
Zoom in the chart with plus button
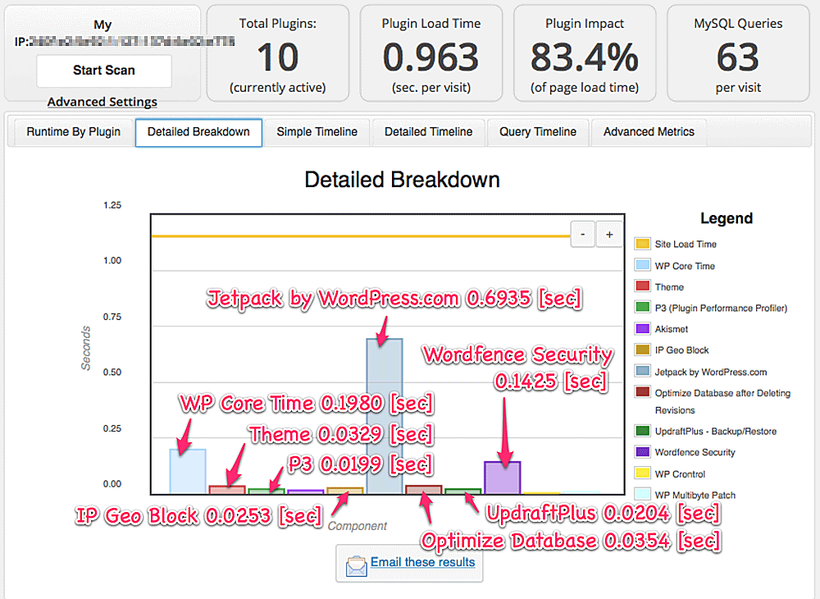coord(609,235)
